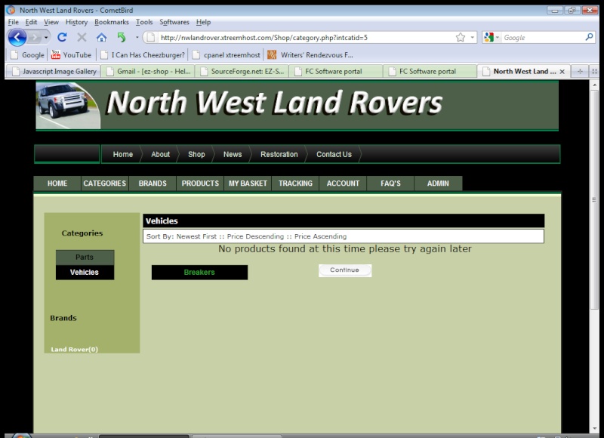Click the green undo arrow toolbar icon
Screen dimensions: 604x438
coord(122,37)
